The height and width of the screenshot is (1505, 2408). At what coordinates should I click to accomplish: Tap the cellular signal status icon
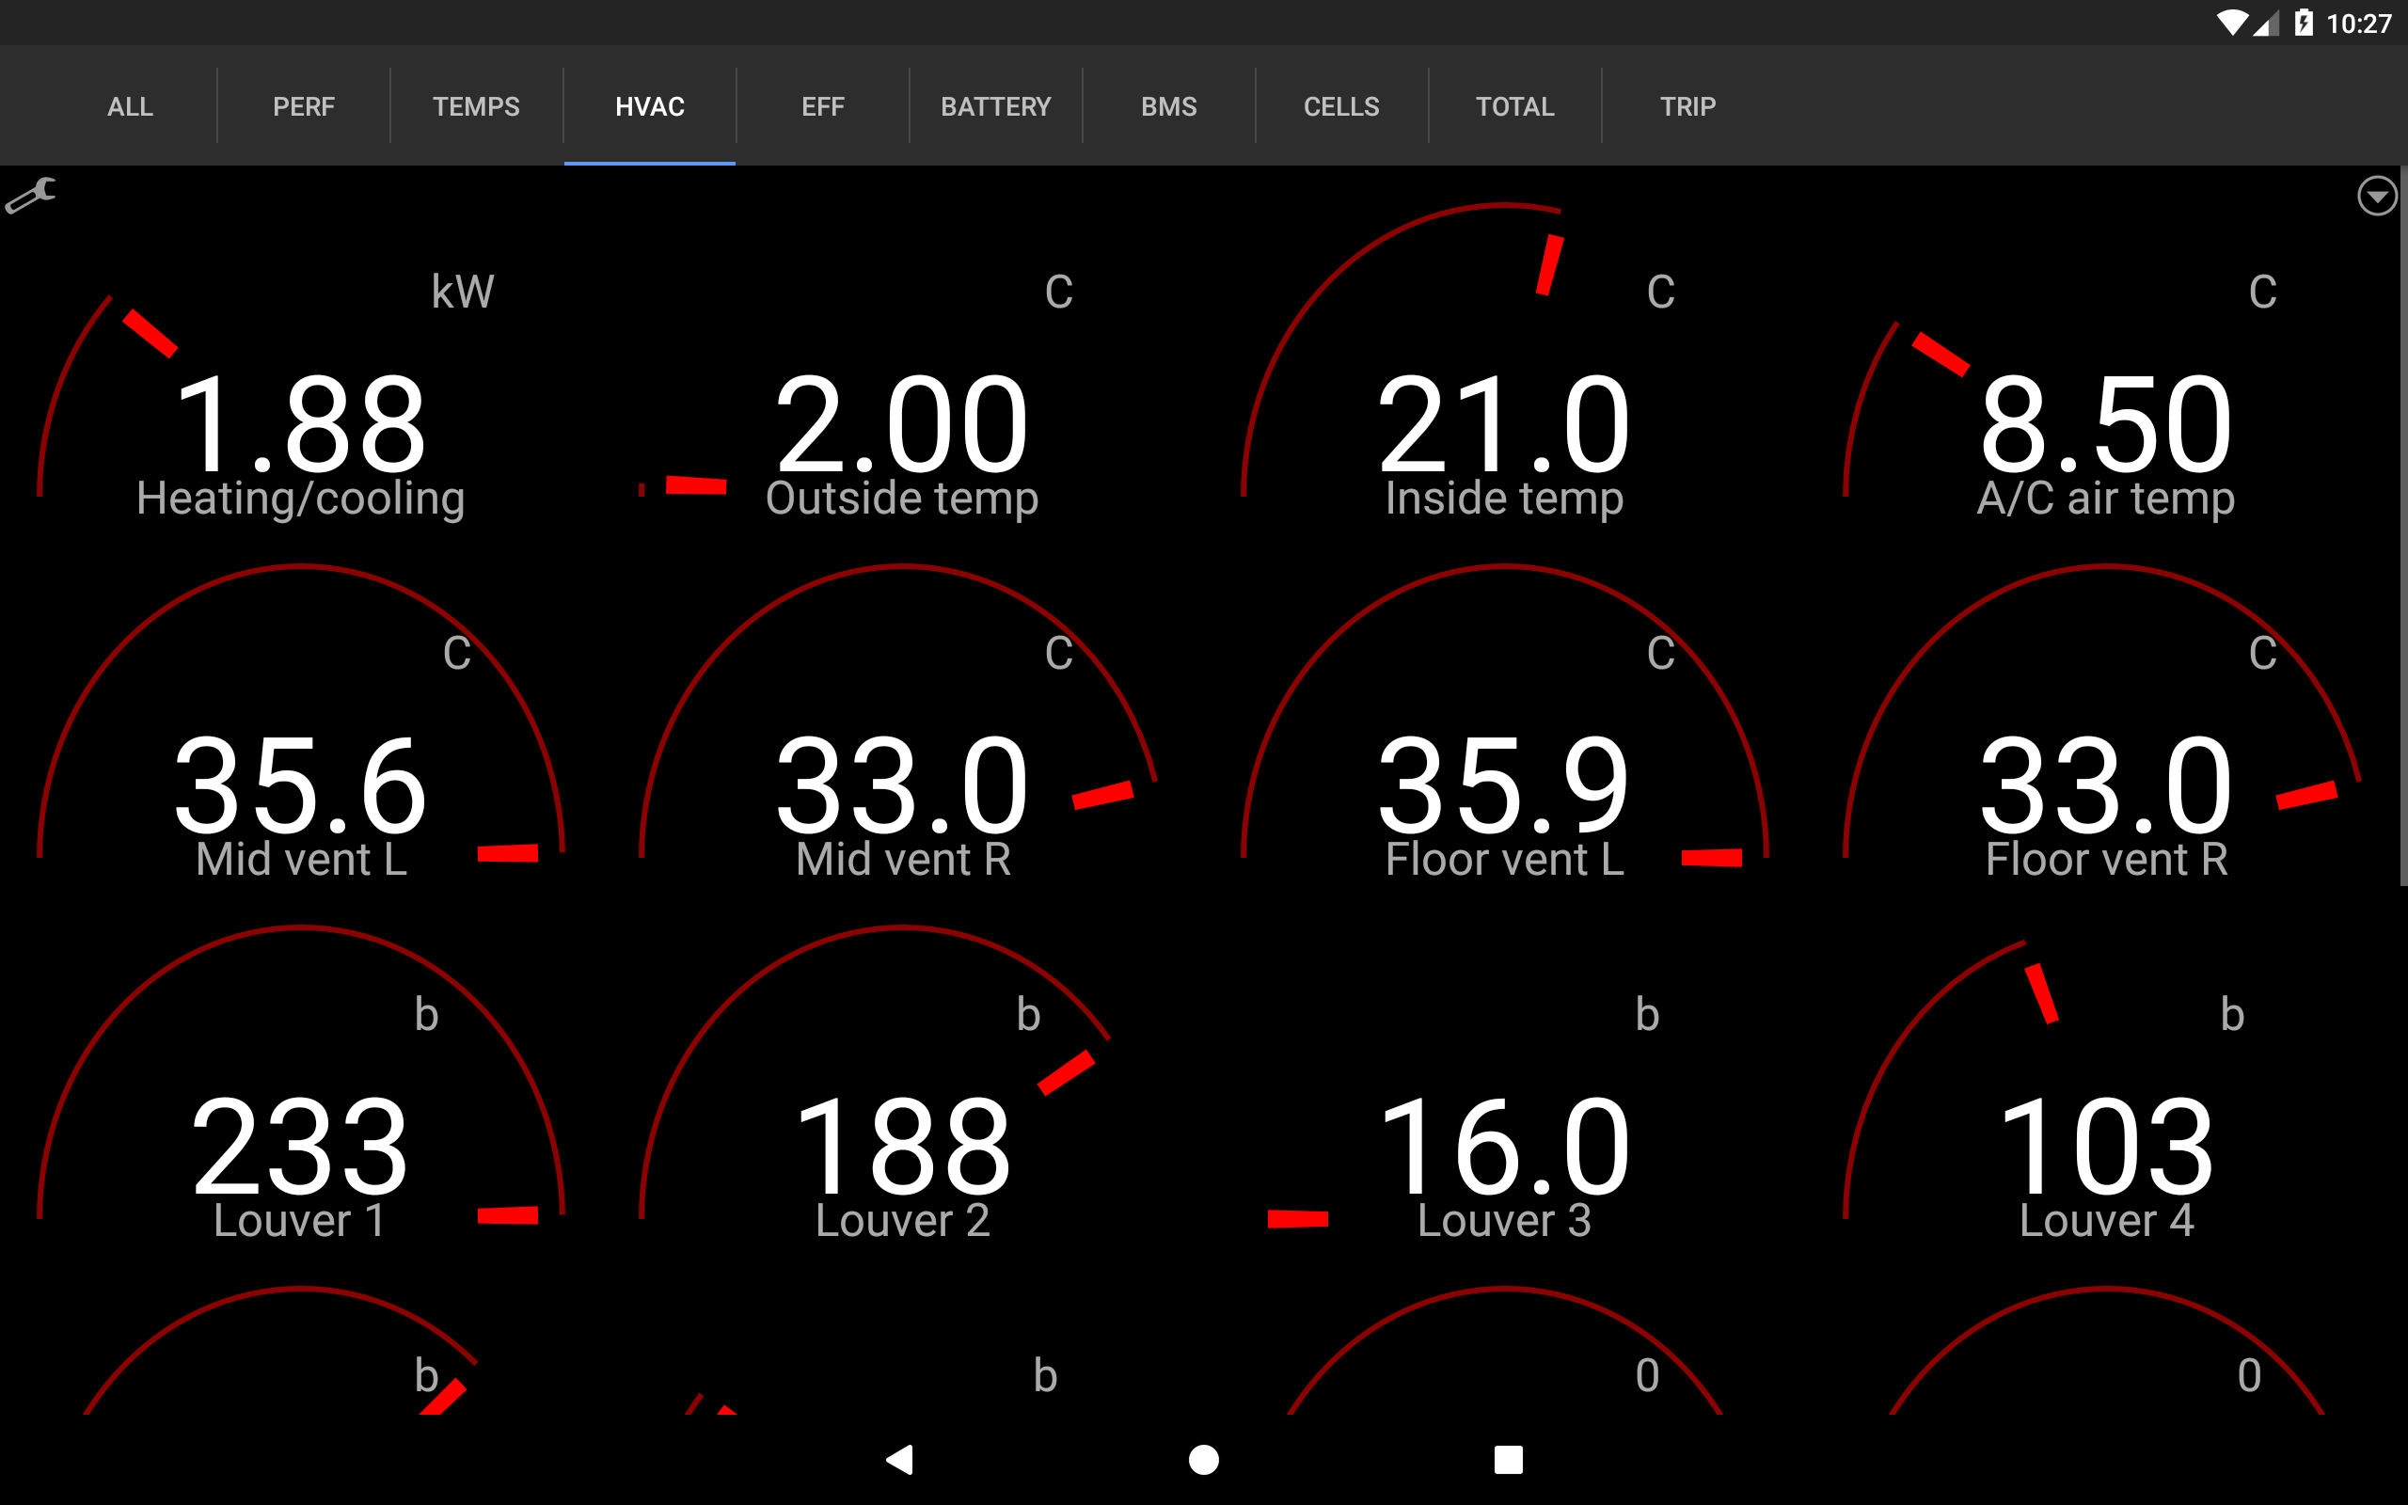2267,23
